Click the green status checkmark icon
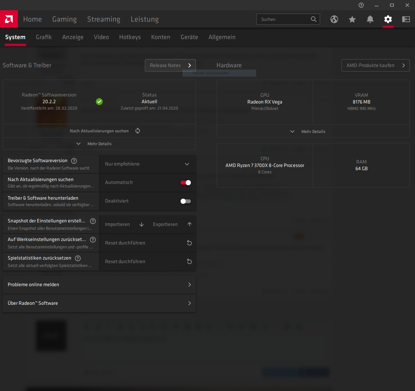Screen dimensions: 415x391 tap(99, 102)
